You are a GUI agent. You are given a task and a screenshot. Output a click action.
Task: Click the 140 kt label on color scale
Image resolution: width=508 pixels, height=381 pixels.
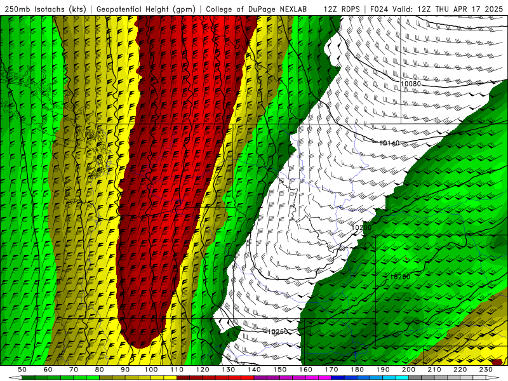coord(255,370)
